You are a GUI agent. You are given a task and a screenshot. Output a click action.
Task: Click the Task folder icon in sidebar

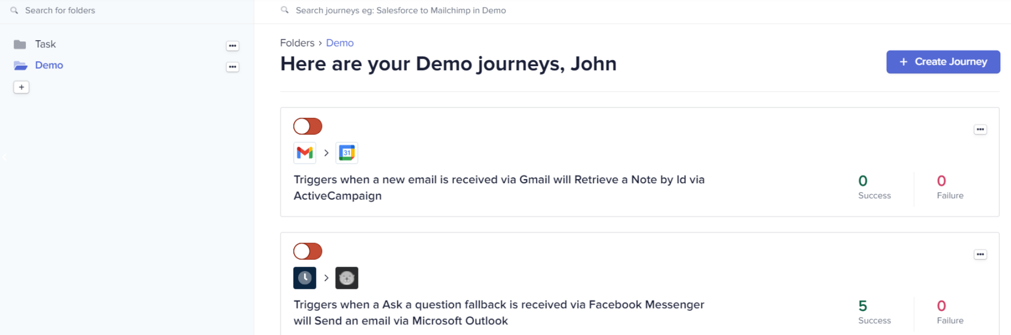pyautogui.click(x=20, y=44)
